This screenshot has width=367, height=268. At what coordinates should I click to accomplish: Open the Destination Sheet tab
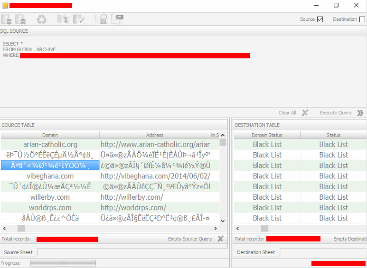point(256,252)
